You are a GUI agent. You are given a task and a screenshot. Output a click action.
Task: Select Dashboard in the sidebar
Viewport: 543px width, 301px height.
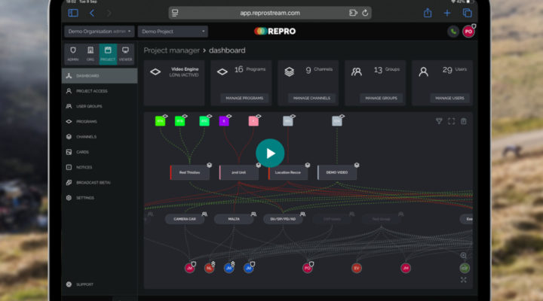(100, 76)
